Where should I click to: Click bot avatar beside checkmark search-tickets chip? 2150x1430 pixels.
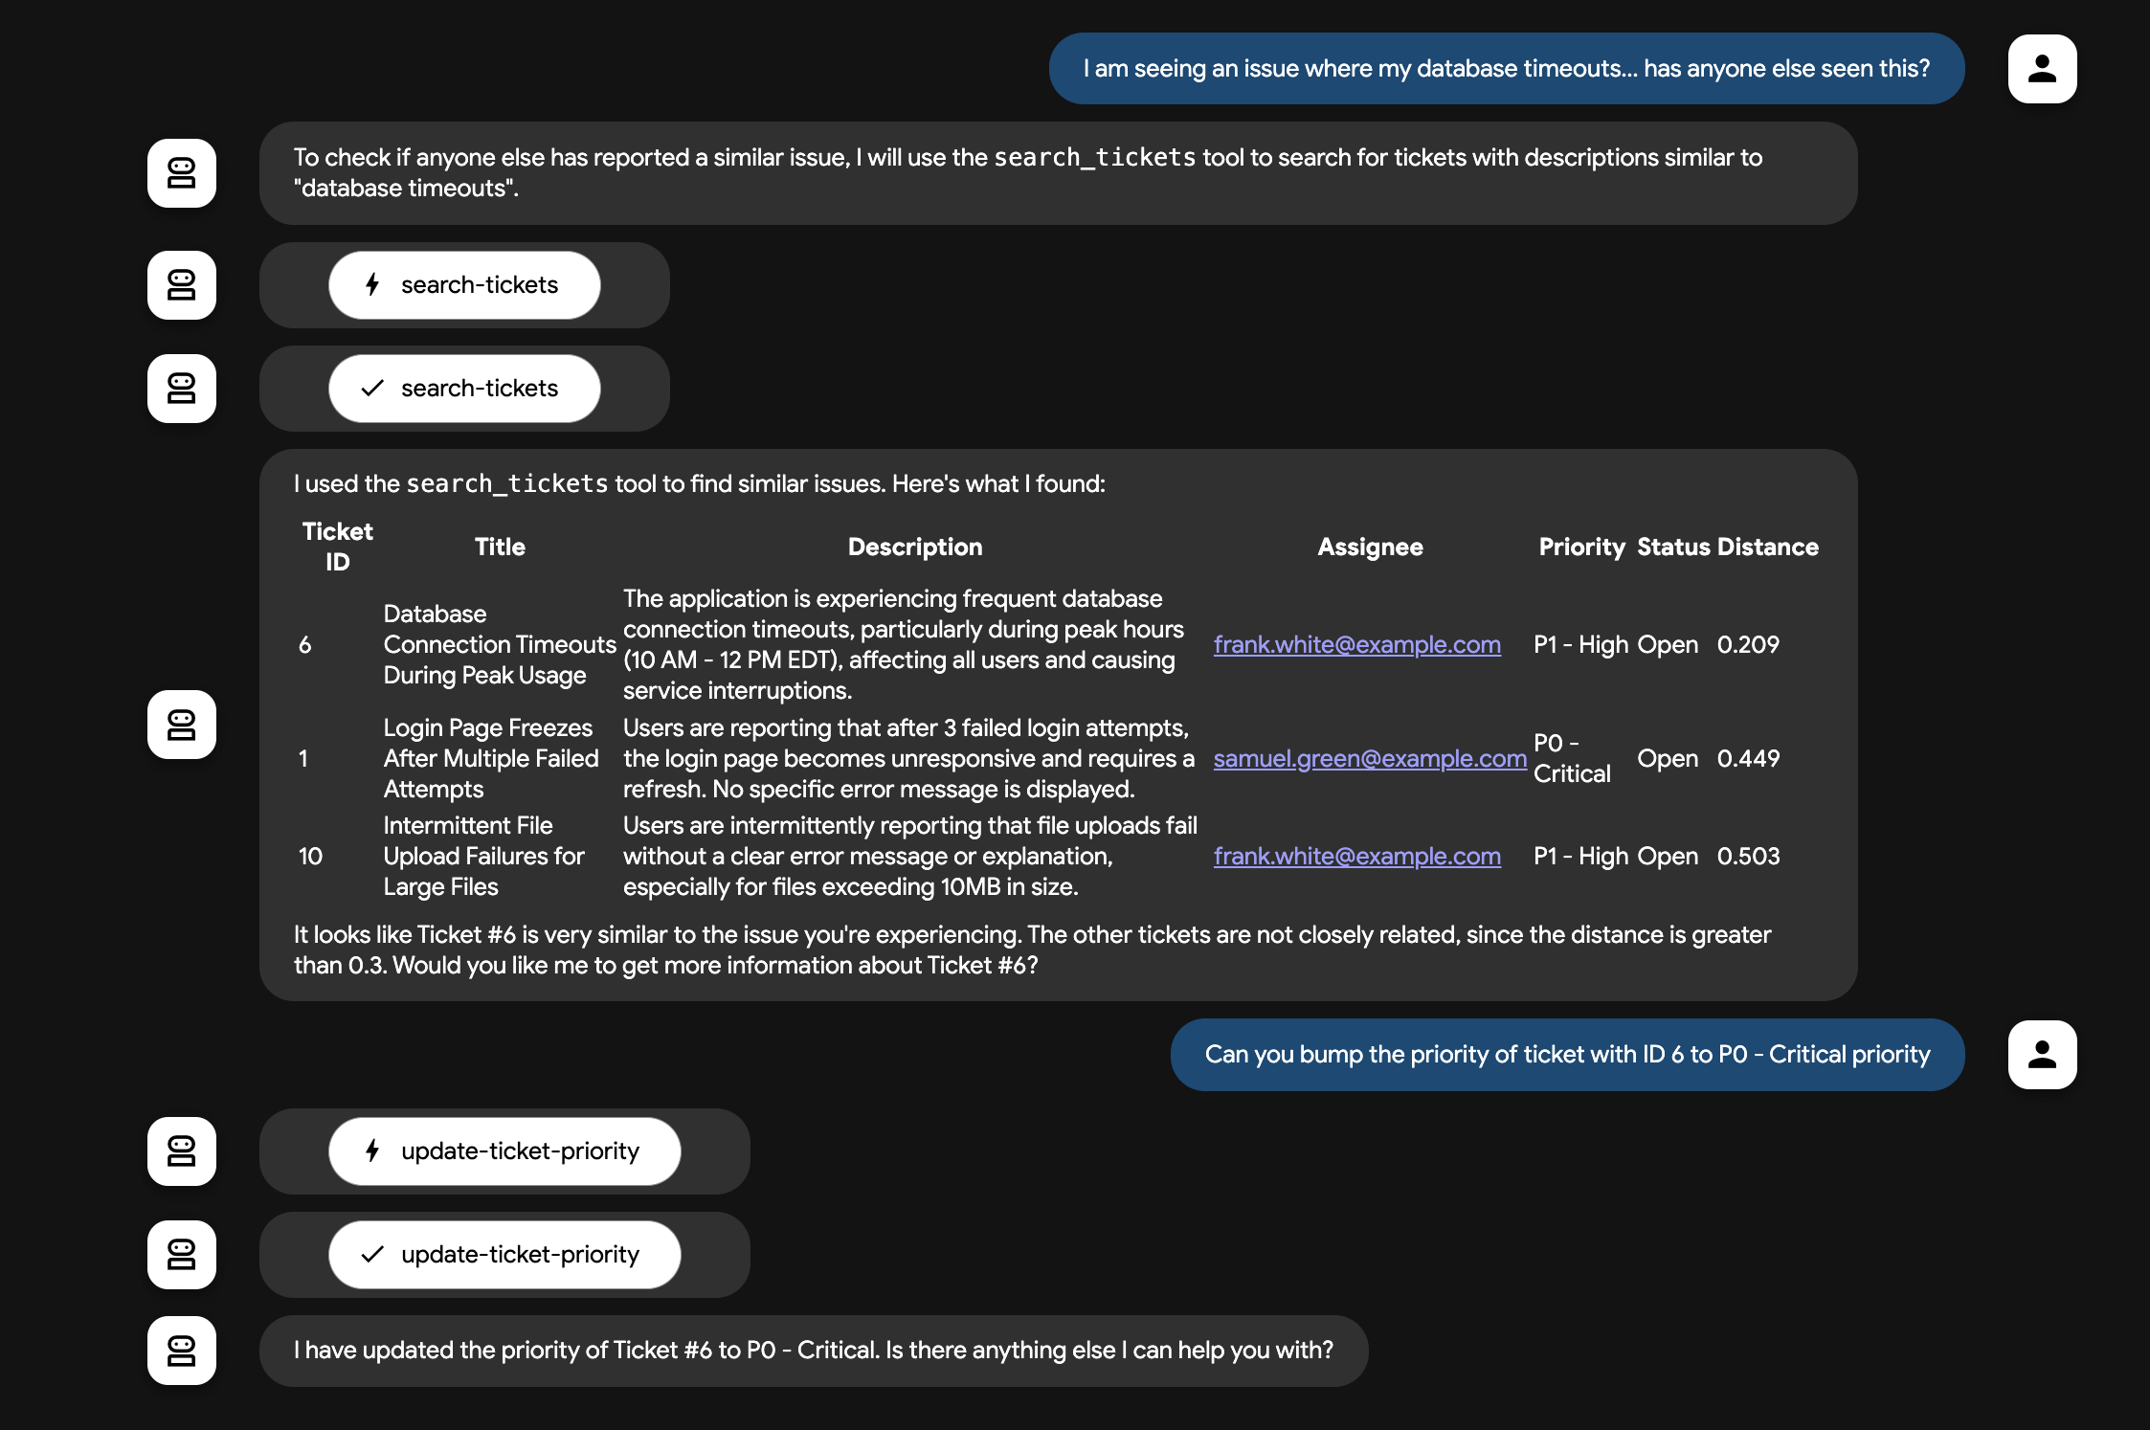[x=182, y=389]
